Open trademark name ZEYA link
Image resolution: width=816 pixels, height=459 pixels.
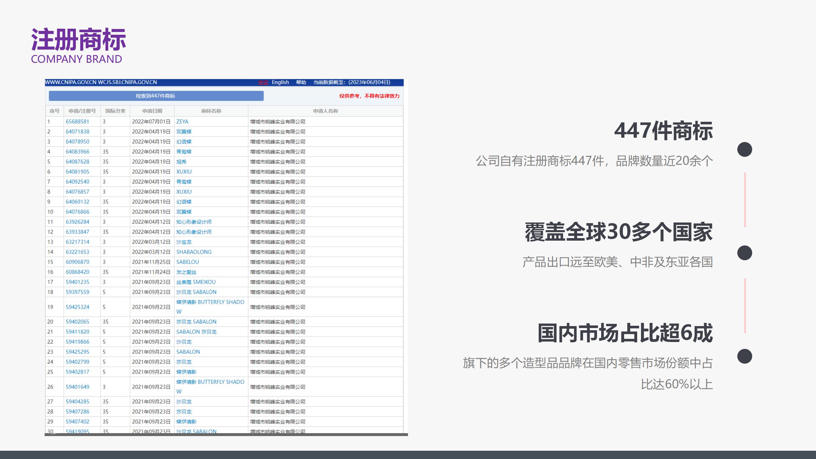click(x=182, y=121)
